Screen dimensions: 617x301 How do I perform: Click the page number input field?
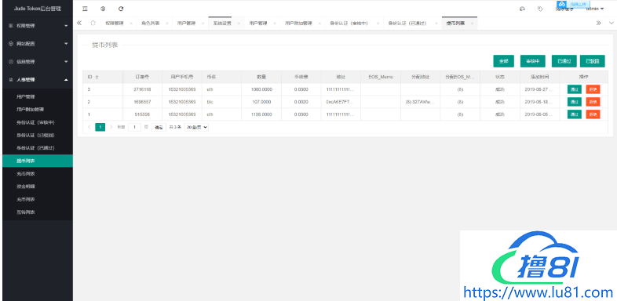tap(134, 127)
